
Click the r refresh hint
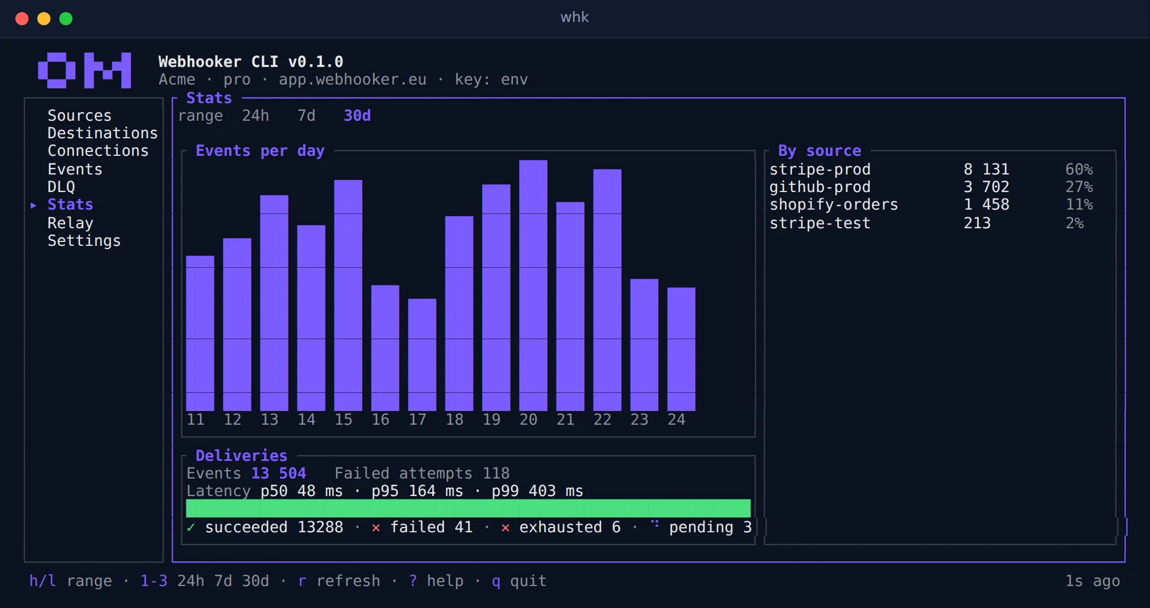tap(339, 581)
